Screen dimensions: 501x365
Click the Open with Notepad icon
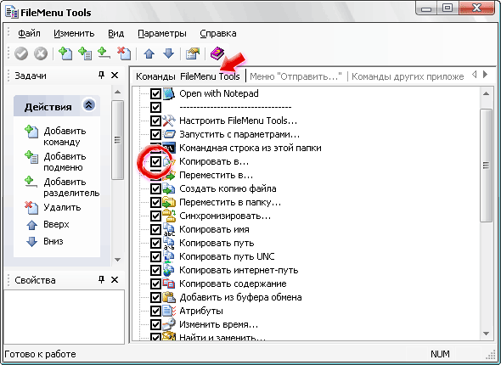point(169,93)
